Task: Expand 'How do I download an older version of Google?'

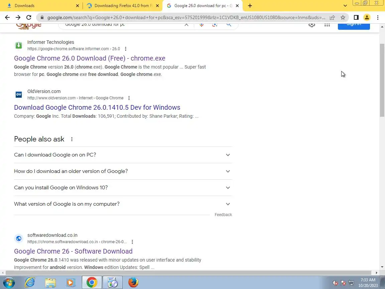Action: pos(123,171)
